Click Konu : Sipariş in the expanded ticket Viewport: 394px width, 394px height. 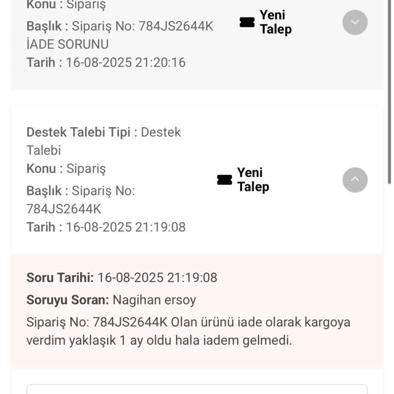pyautogui.click(x=66, y=168)
